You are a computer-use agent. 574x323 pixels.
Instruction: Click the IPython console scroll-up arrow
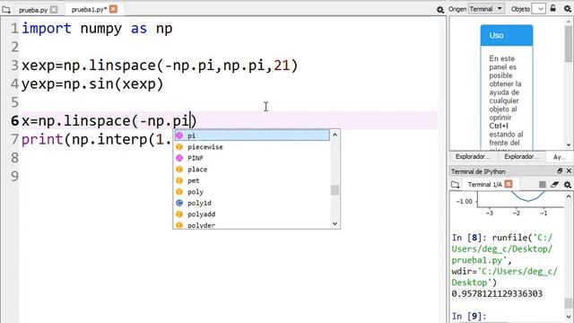569,196
